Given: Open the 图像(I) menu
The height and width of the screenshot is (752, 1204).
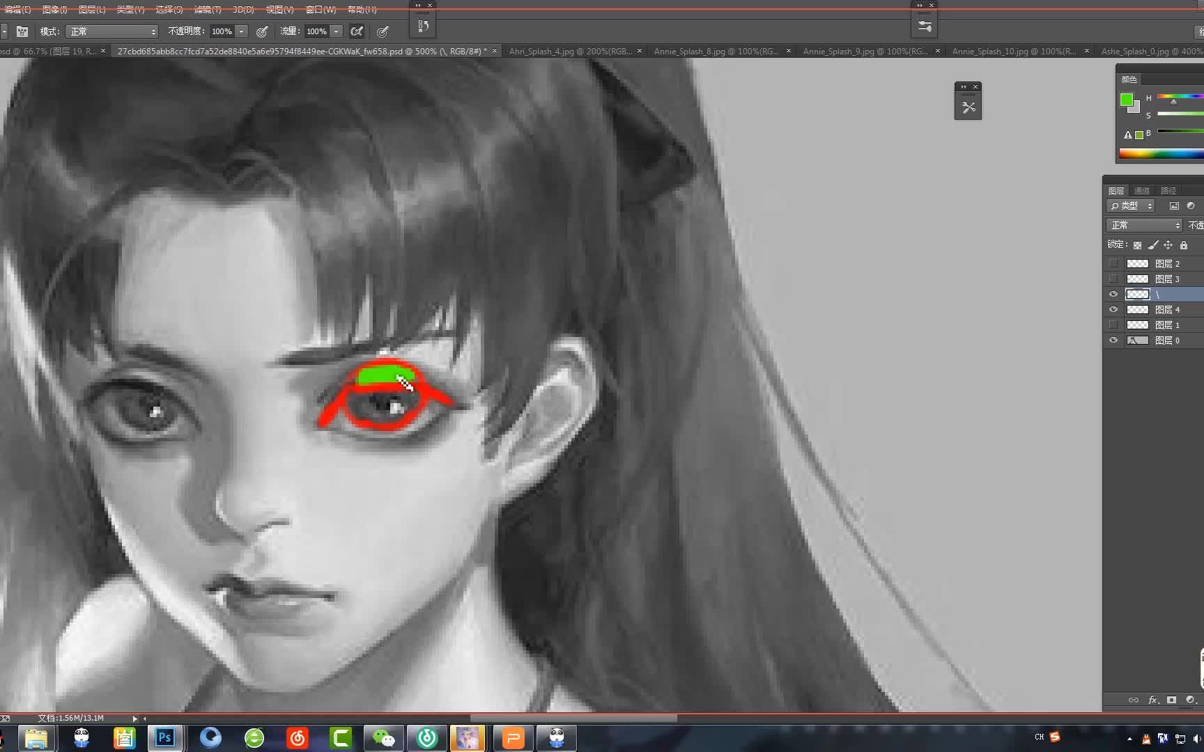Looking at the screenshot, I should click(54, 10).
